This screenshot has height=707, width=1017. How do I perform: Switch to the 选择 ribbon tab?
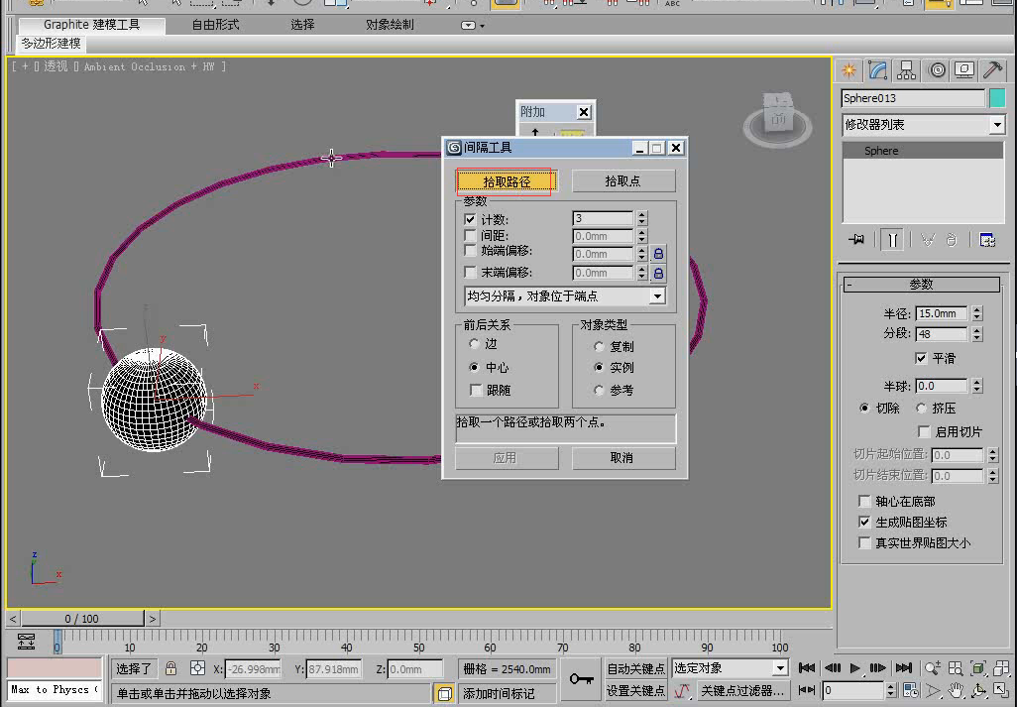[x=302, y=25]
